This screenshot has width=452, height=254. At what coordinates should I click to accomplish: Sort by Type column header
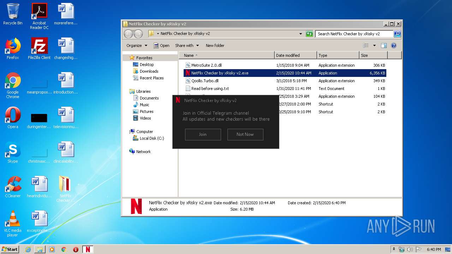[338, 55]
